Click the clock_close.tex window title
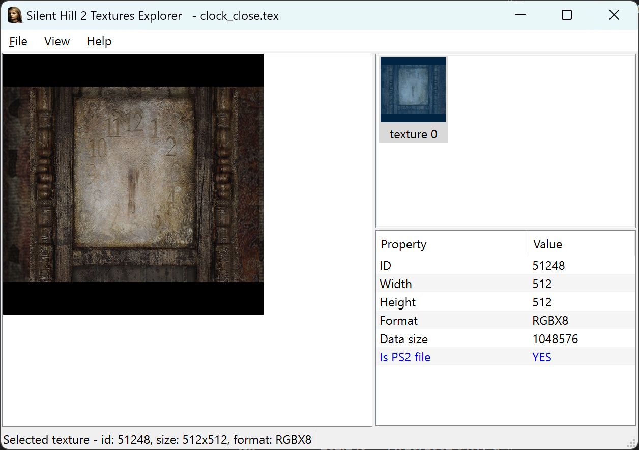639x450 pixels. pos(239,16)
